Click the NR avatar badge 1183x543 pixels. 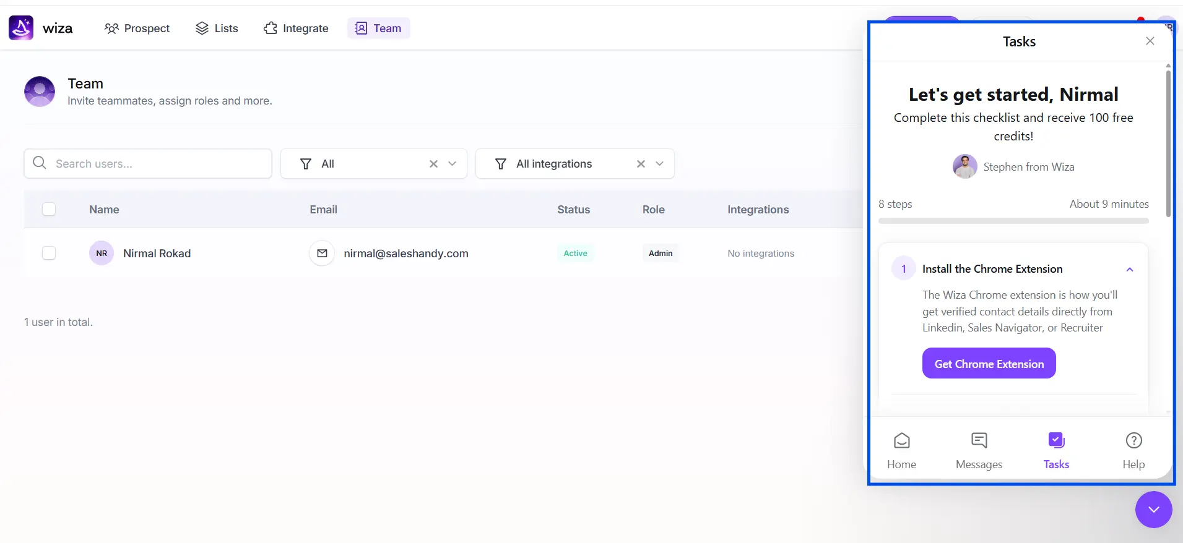pyautogui.click(x=102, y=253)
